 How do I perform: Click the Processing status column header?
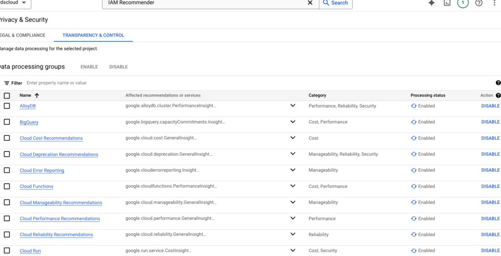[x=428, y=95]
